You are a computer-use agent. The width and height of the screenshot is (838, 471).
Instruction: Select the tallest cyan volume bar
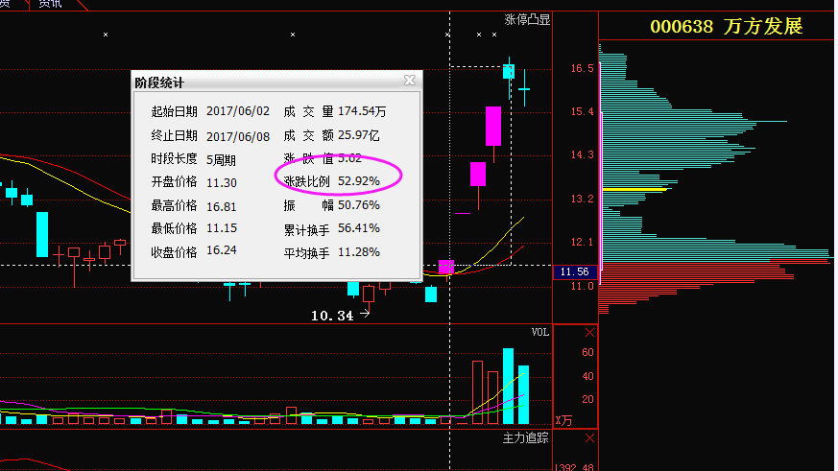[508, 386]
